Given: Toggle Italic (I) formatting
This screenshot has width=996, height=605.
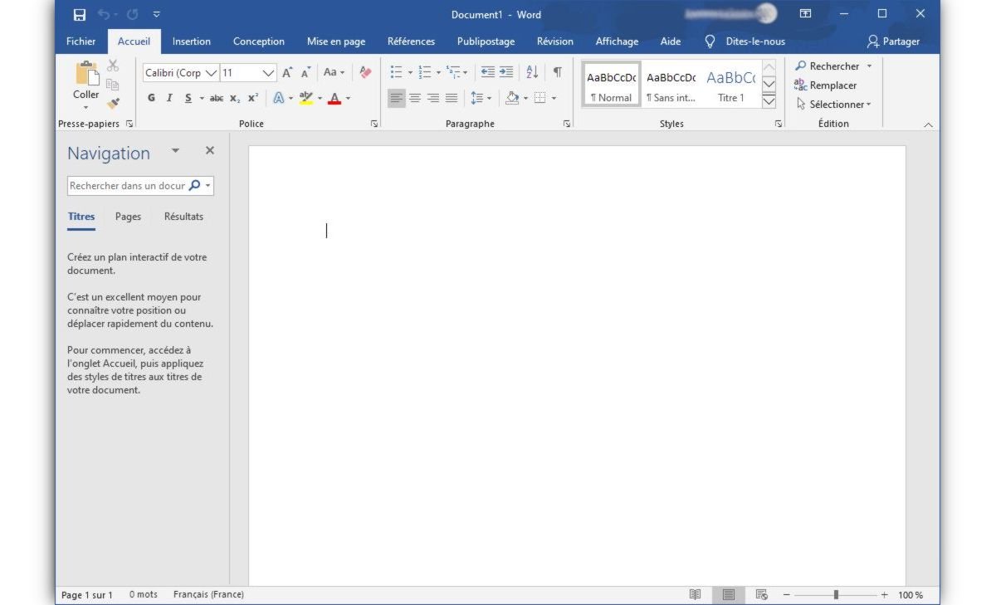Looking at the screenshot, I should (169, 98).
